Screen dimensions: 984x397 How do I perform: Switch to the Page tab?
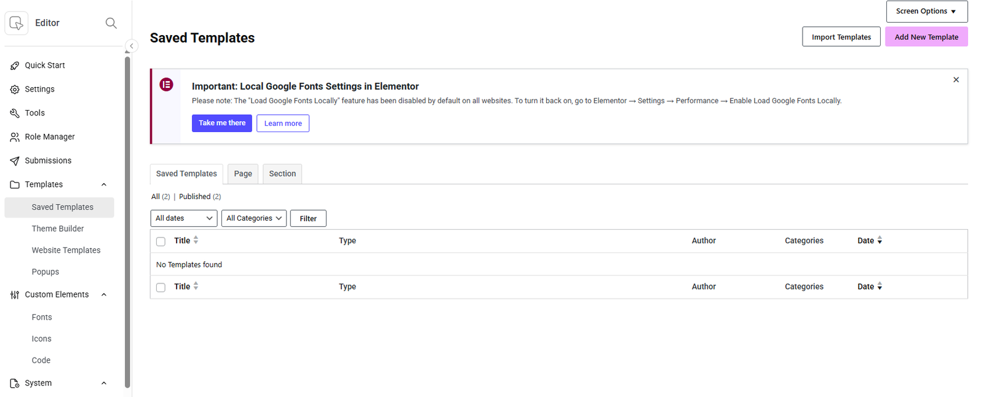click(243, 174)
